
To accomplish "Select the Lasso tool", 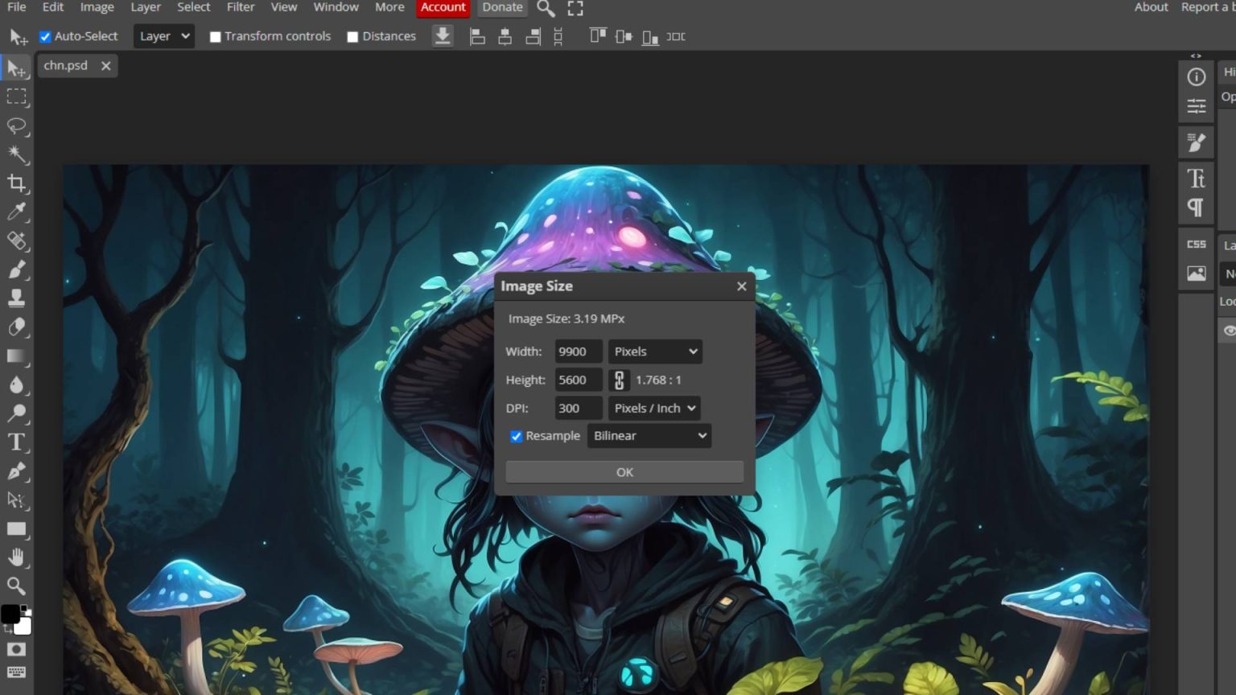I will [x=16, y=126].
